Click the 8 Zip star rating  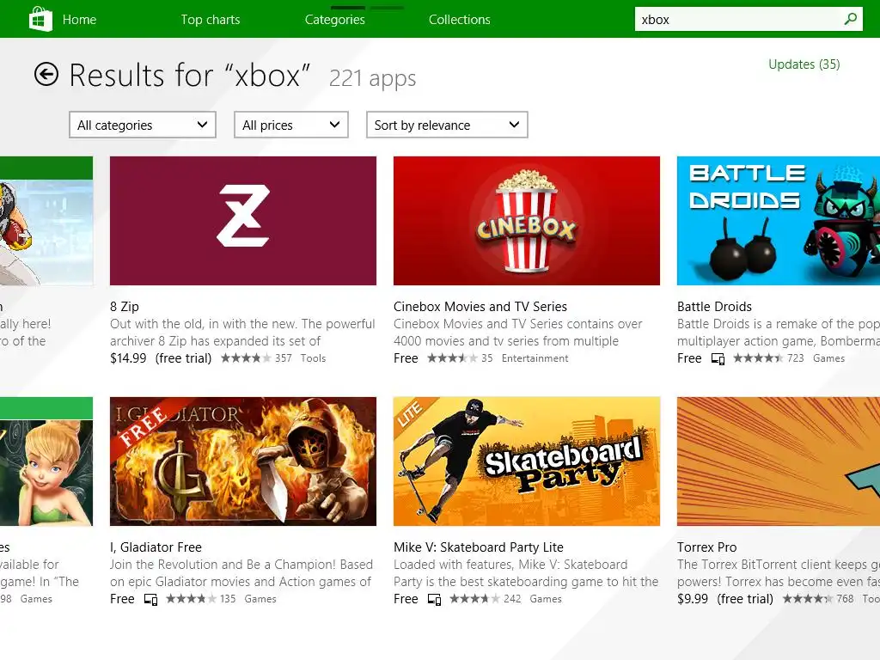click(246, 358)
